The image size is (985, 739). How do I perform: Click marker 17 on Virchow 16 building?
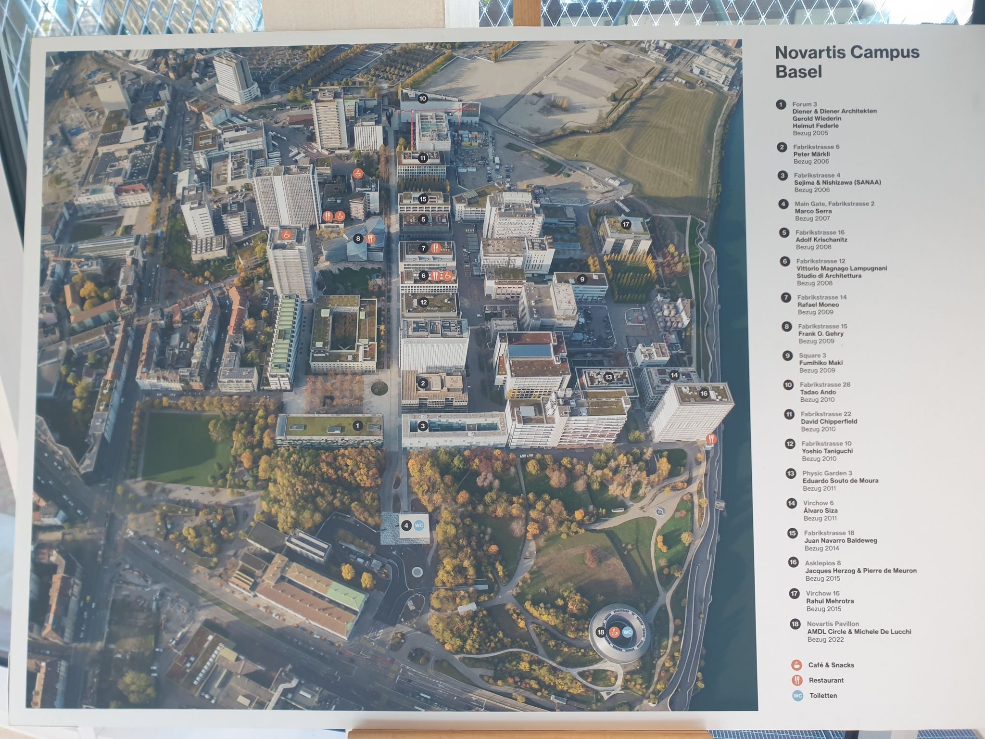[x=626, y=224]
